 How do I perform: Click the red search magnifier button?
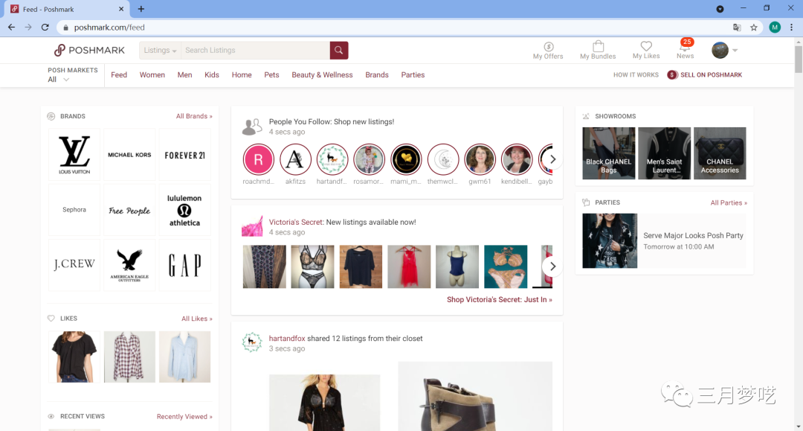339,50
